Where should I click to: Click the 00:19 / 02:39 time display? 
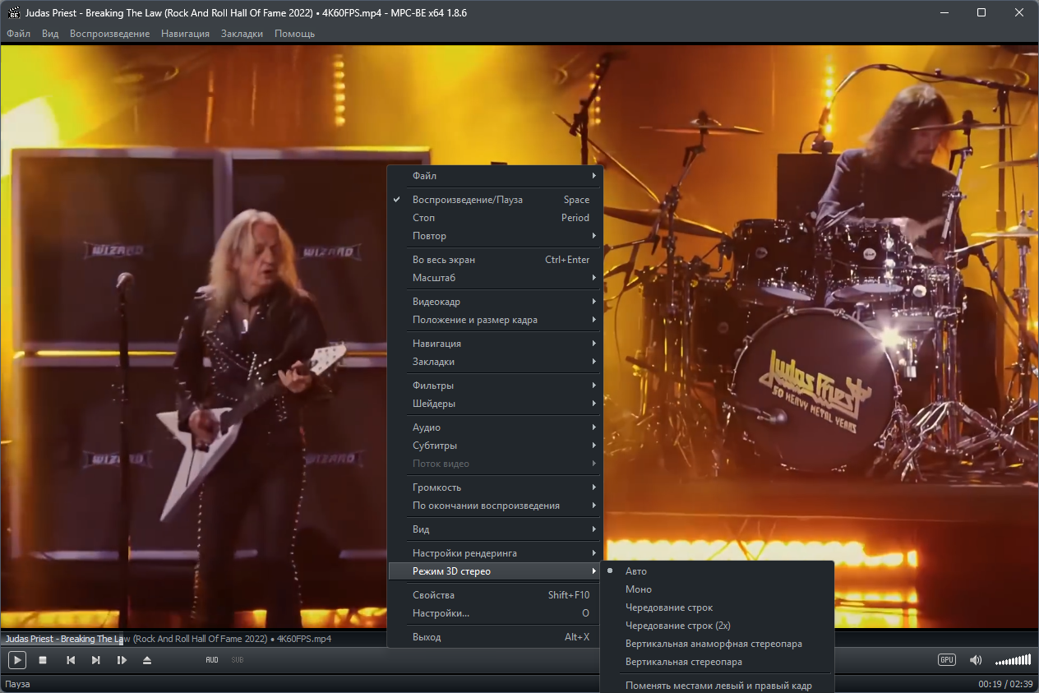pyautogui.click(x=1005, y=684)
